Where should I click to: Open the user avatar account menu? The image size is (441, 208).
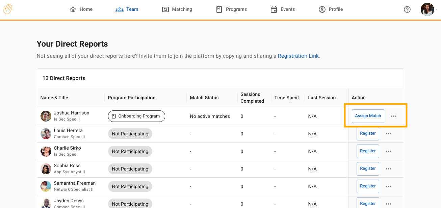(427, 9)
